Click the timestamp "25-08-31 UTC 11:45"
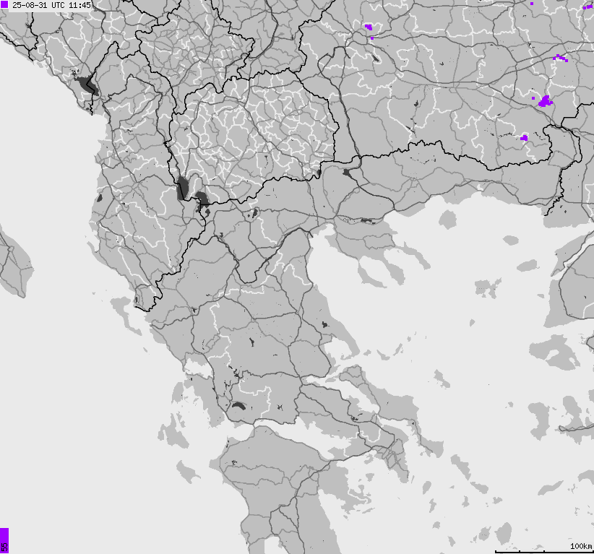 point(51,5)
